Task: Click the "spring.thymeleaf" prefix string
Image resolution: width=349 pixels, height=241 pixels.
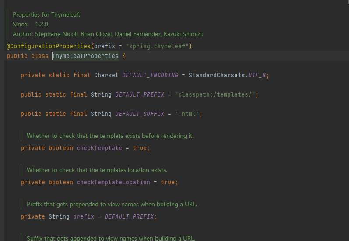Action: point(157,46)
